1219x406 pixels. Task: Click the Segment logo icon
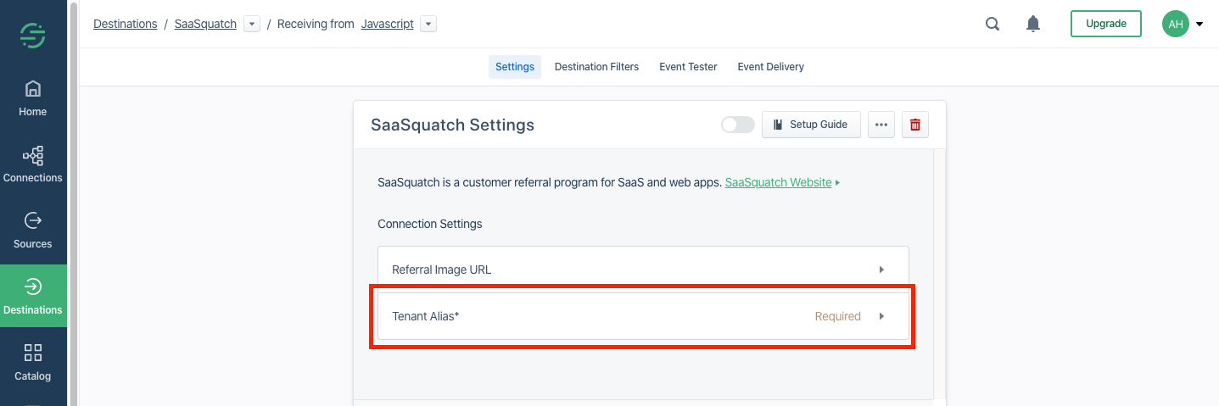tap(32, 36)
